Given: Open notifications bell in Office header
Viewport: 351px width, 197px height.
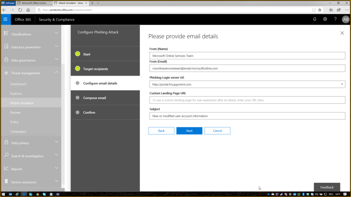Looking at the screenshot, I should coord(315,19).
